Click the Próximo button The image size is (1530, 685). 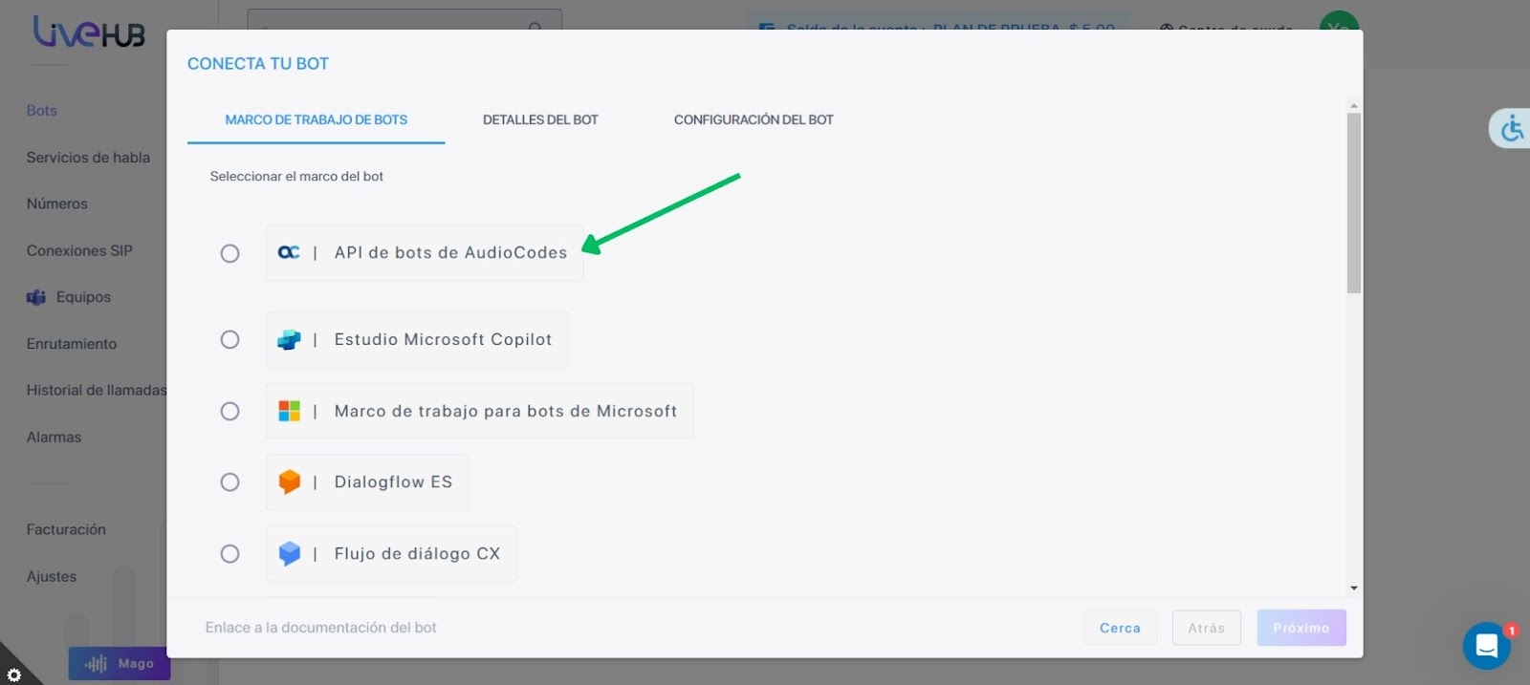coord(1301,628)
